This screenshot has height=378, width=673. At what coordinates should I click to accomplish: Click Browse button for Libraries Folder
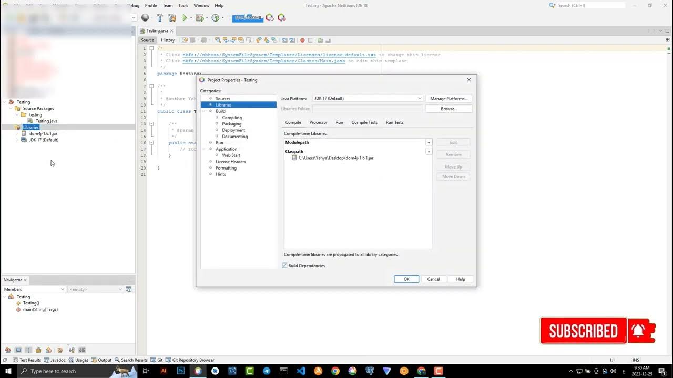[449, 109]
